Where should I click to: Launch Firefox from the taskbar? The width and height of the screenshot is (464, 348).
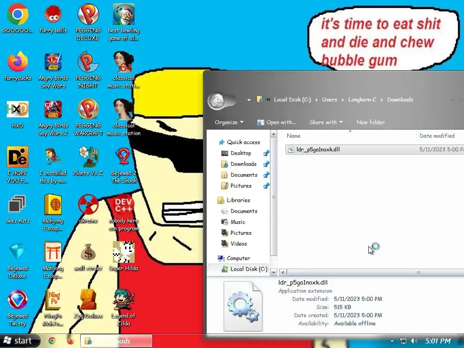click(70, 341)
